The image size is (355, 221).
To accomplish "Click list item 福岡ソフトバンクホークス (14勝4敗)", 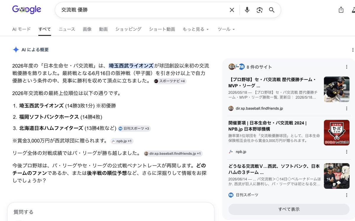I will pos(61,117).
